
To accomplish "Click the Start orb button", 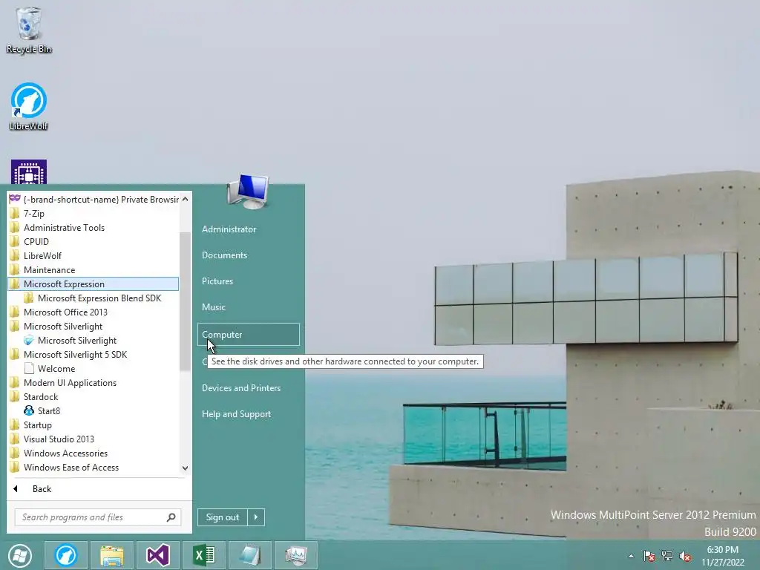I will coord(20,555).
